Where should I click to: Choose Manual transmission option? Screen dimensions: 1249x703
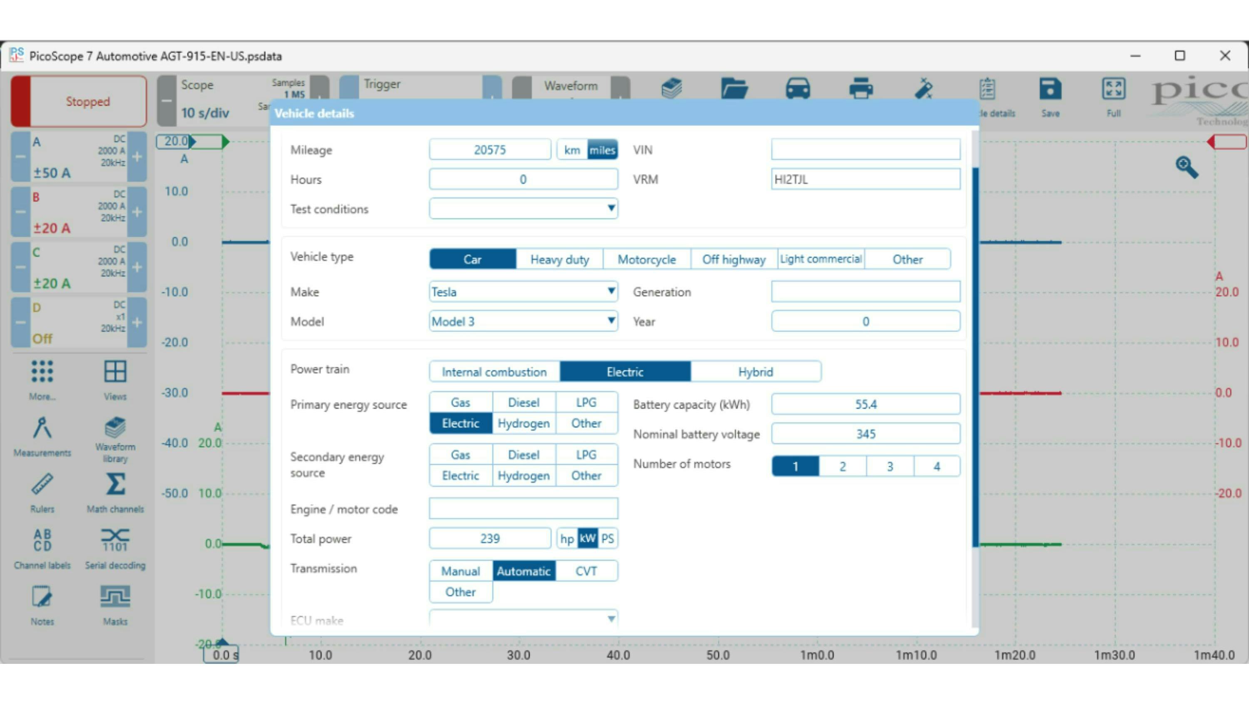460,571
